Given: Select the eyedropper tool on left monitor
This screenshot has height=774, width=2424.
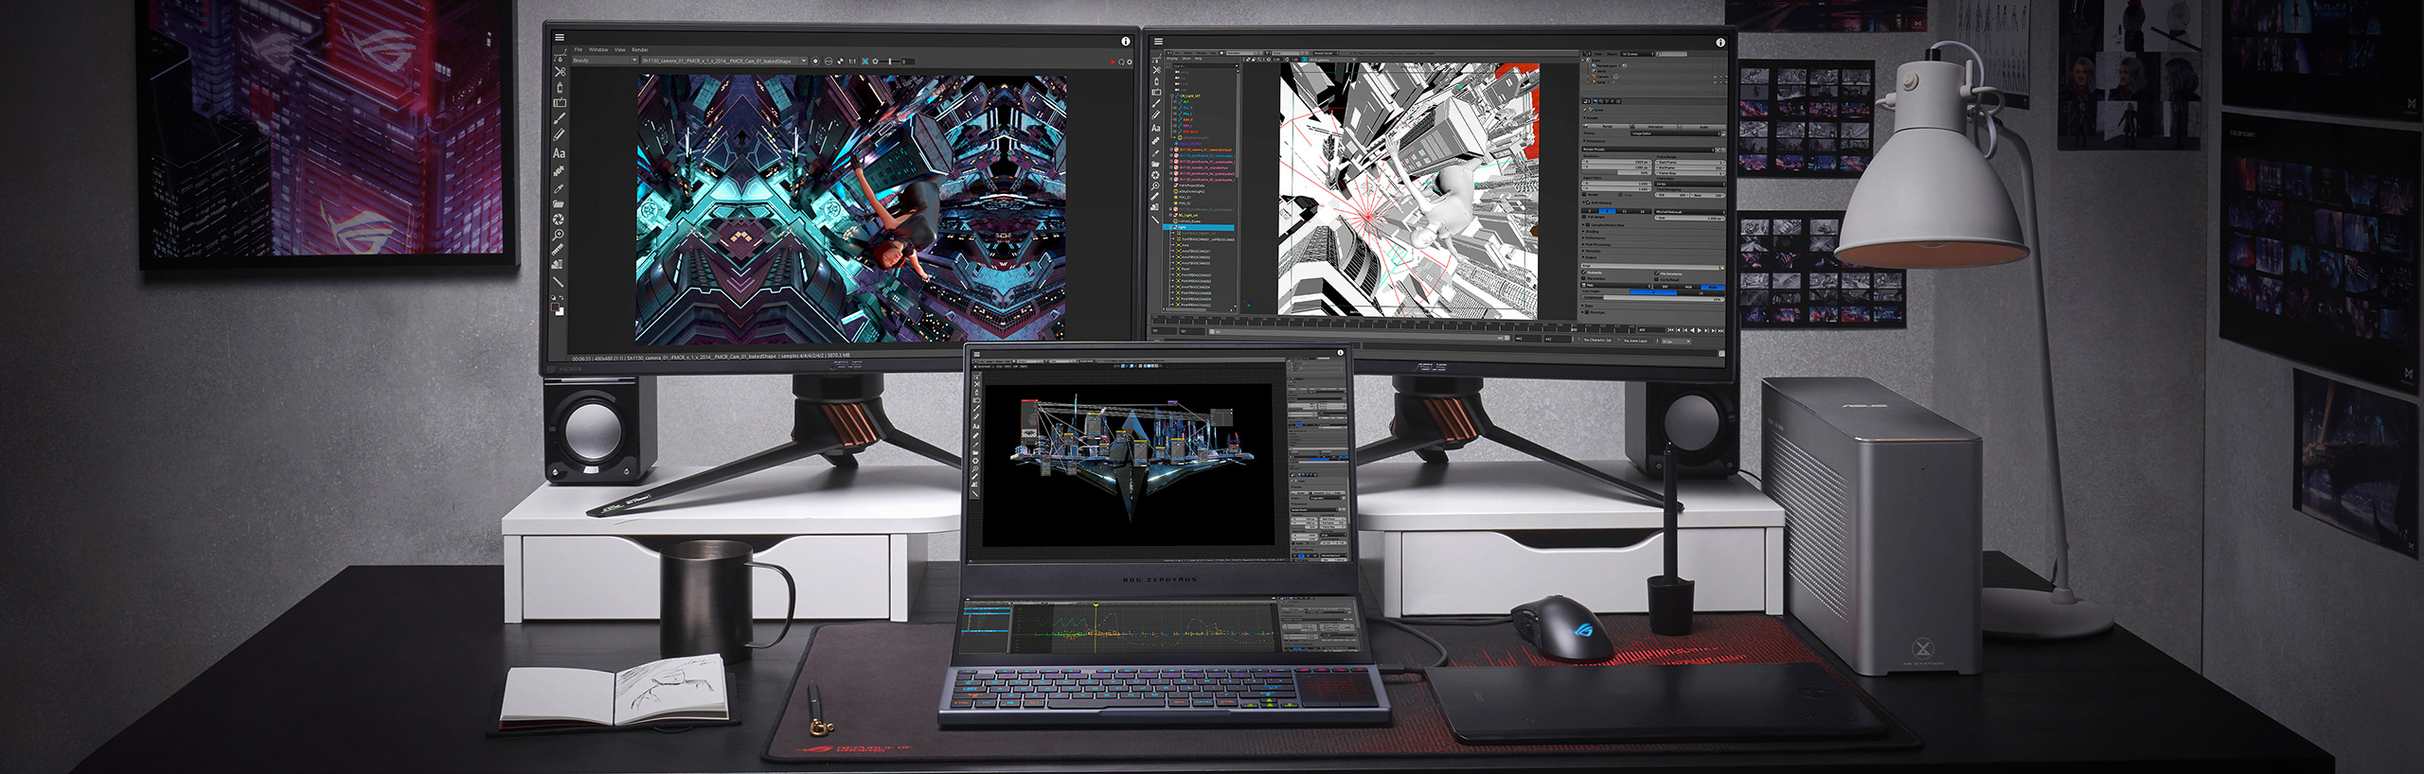Looking at the screenshot, I should (x=559, y=187).
